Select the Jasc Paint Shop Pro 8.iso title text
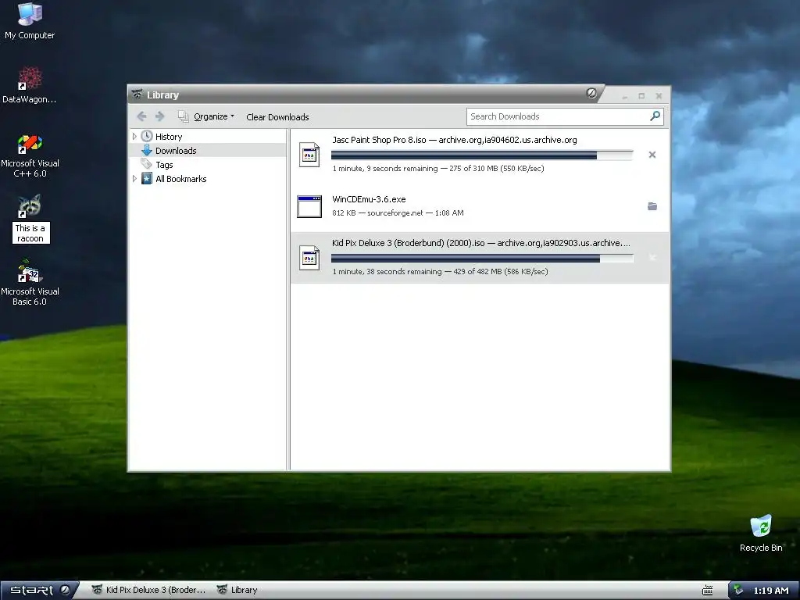This screenshot has width=800, height=600. [x=379, y=140]
